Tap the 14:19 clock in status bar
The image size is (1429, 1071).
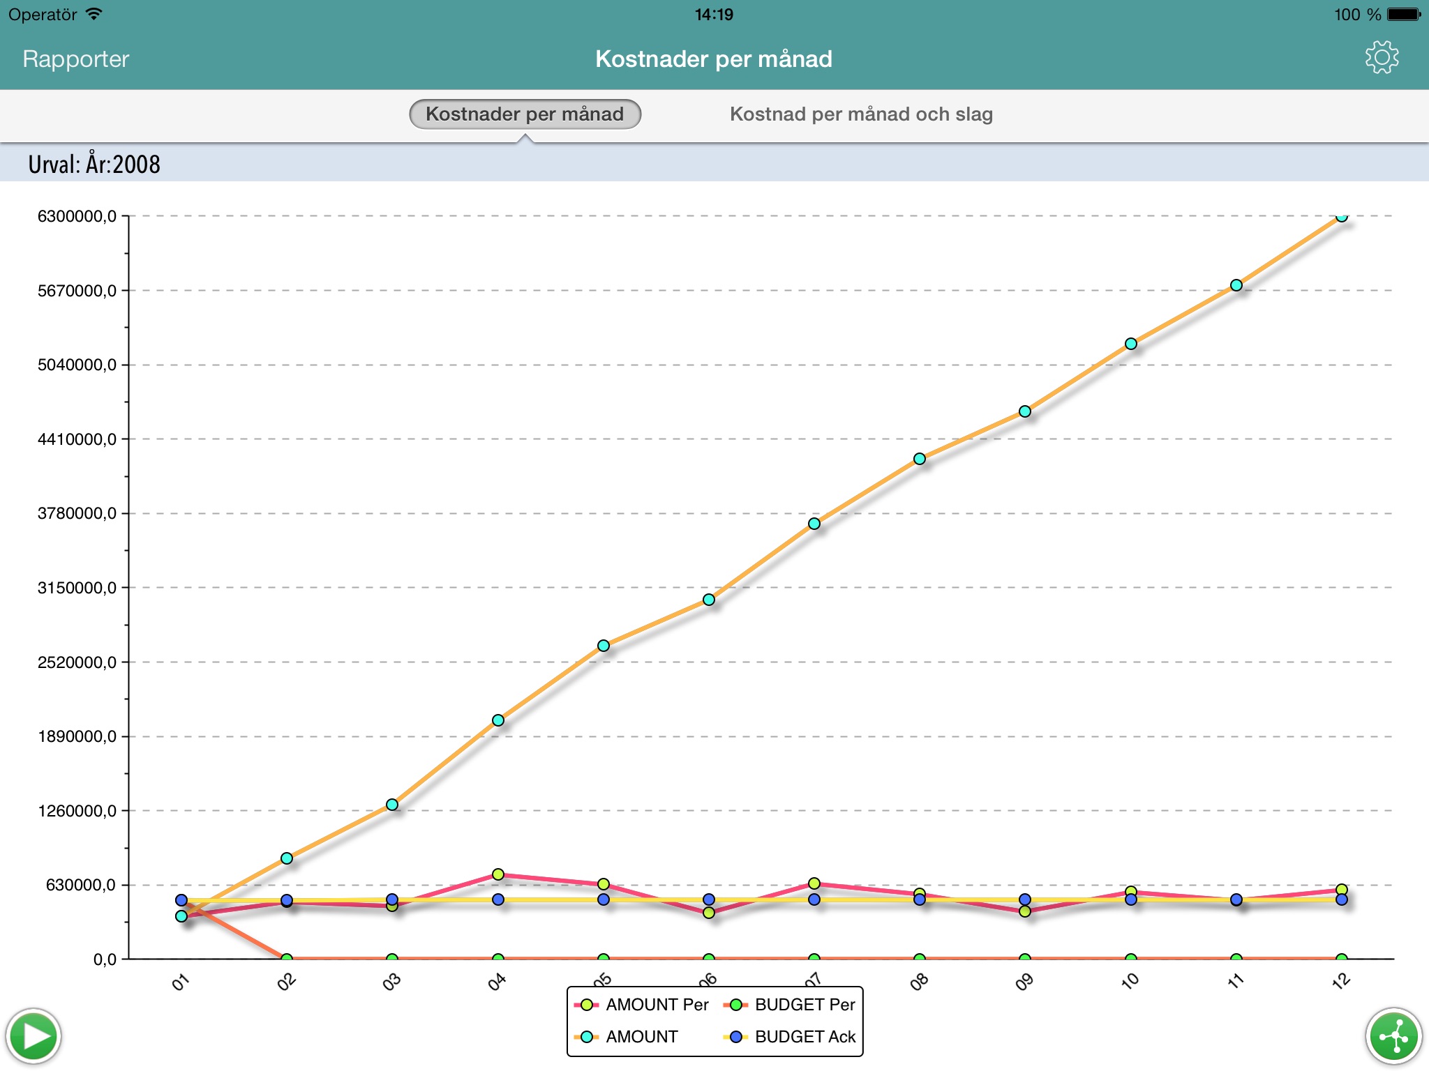[x=714, y=14]
